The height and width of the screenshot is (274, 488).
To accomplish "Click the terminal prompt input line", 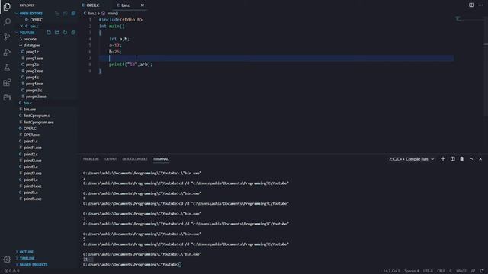I will [132, 265].
